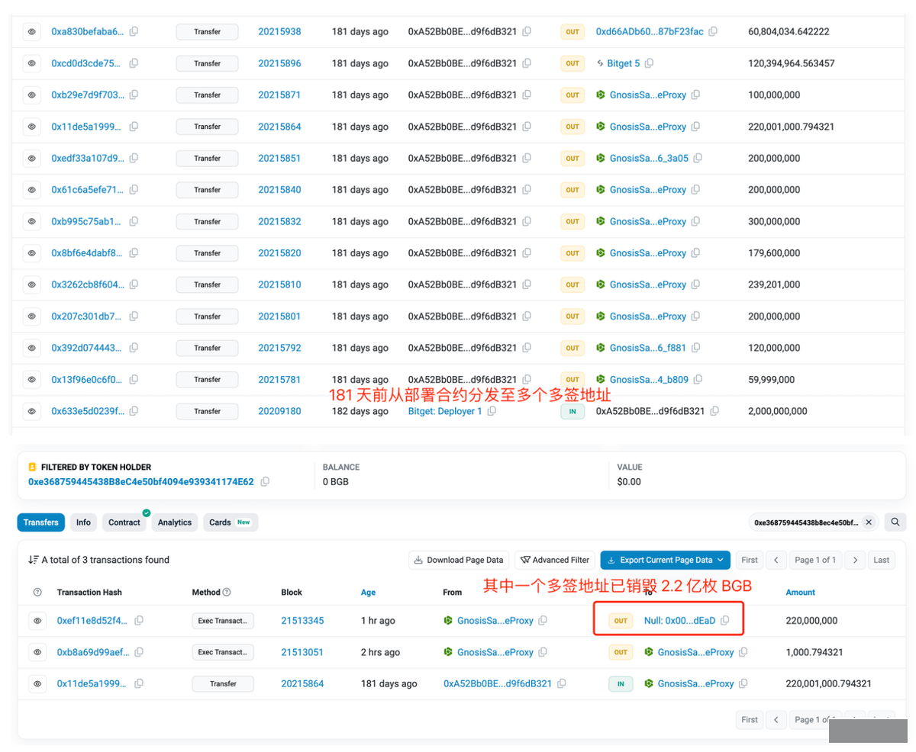Viewport: 916px width, 752px height.
Task: Clear the address filter with the X
Action: click(x=868, y=522)
